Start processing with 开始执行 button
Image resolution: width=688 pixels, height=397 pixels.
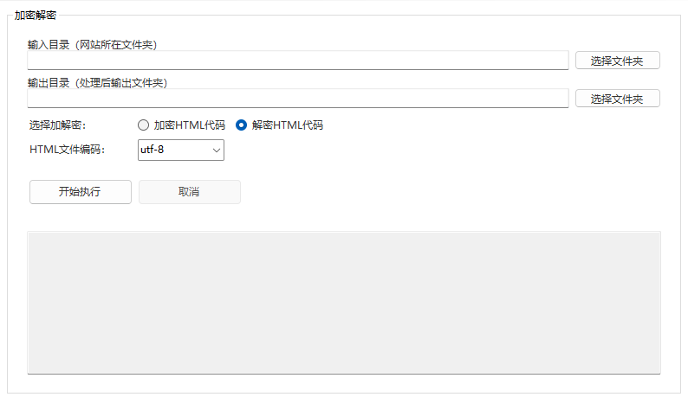(x=80, y=192)
